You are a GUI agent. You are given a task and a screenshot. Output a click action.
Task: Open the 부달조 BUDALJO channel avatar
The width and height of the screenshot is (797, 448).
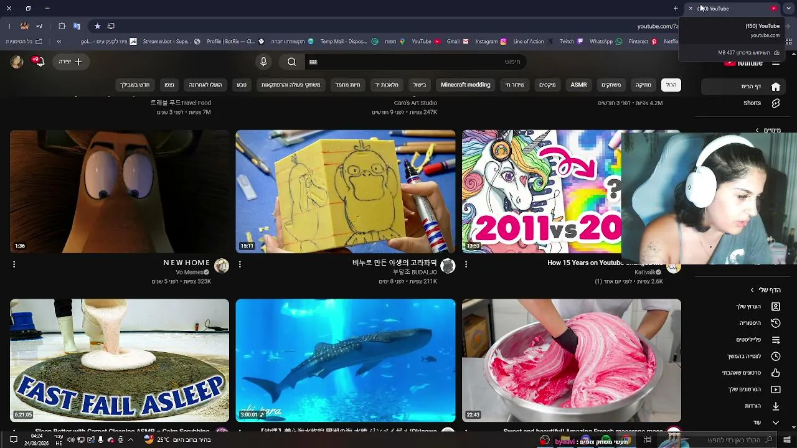point(448,266)
